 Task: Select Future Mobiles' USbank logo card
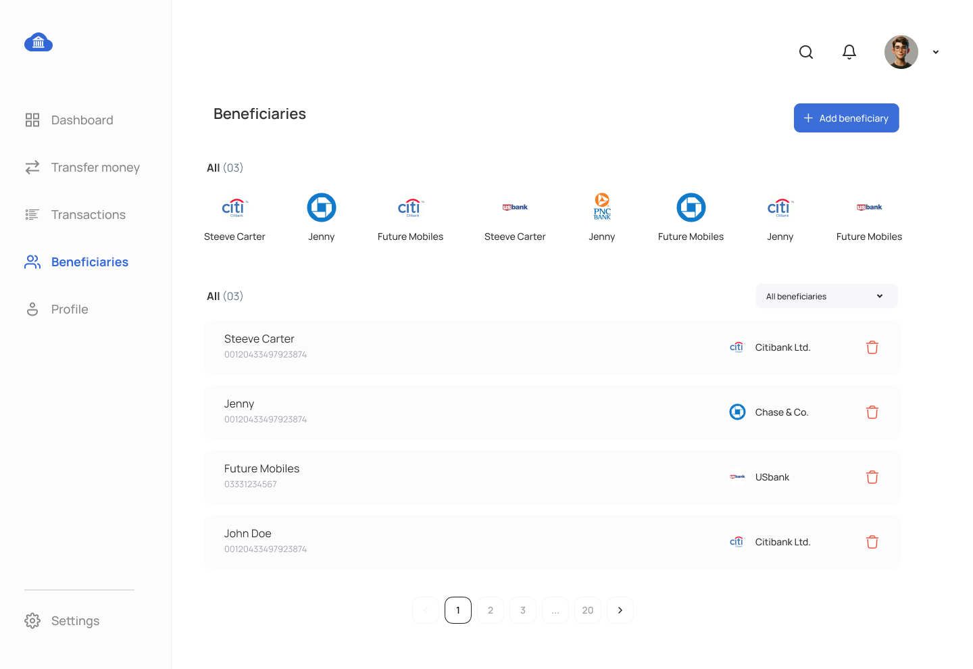[x=870, y=218]
